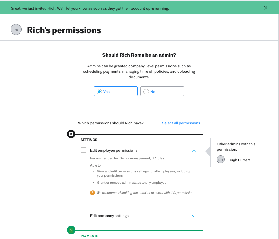The height and width of the screenshot is (239, 279).
Task: Collapse the Edit employee permissions details
Action: point(194,151)
